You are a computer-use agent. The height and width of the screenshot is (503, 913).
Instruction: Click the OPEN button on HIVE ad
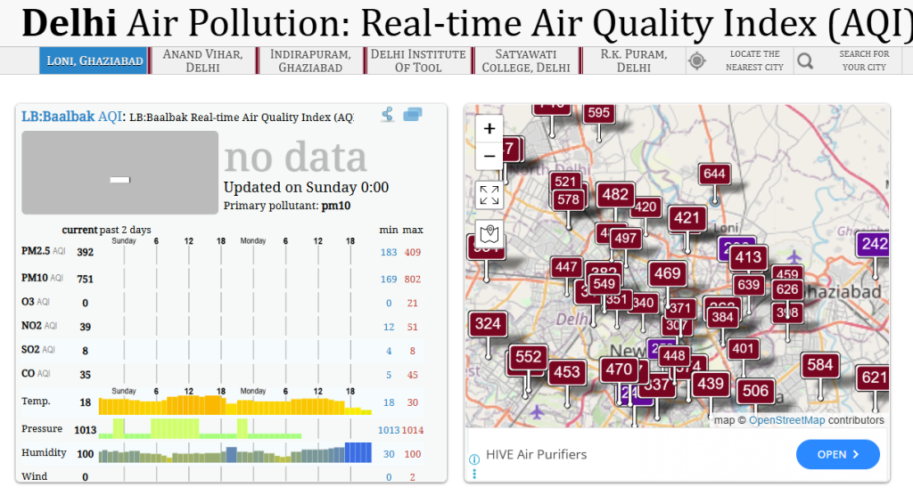tap(838, 454)
